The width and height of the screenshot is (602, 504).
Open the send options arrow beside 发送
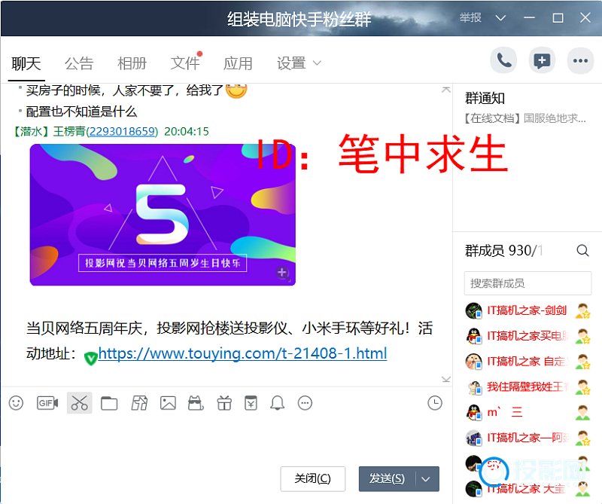(x=426, y=479)
